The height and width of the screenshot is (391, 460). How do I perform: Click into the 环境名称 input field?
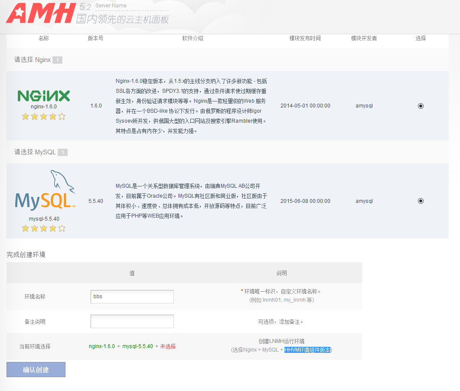click(x=132, y=297)
